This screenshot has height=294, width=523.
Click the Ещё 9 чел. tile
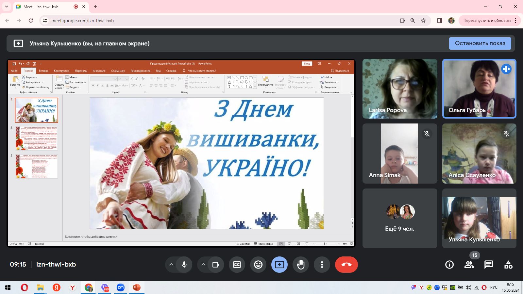point(399,218)
